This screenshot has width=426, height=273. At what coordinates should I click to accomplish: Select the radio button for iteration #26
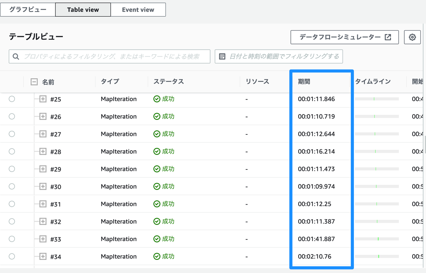point(11,116)
